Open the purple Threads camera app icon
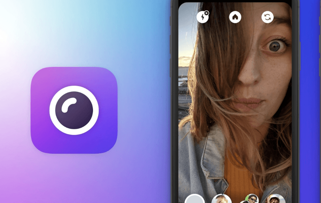This screenshot has width=321, height=203. (x=74, y=110)
